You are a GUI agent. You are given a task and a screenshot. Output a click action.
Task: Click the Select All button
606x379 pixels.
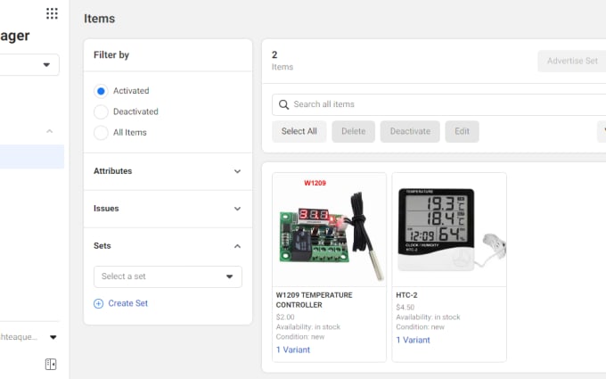[299, 131]
